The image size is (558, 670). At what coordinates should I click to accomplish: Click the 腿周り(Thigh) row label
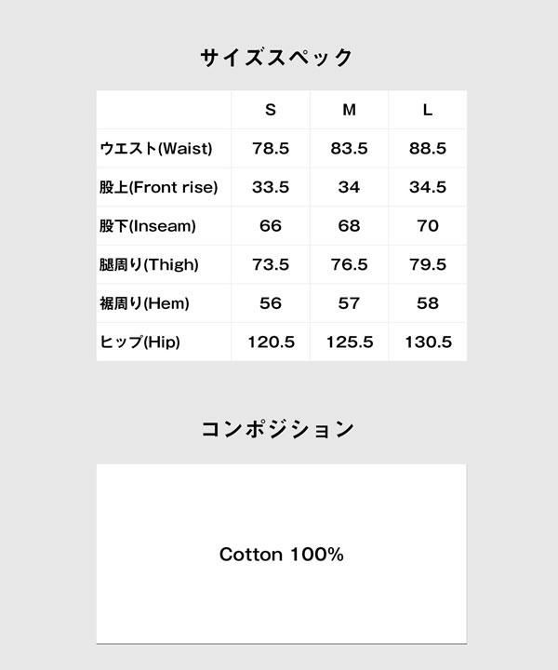(x=149, y=265)
